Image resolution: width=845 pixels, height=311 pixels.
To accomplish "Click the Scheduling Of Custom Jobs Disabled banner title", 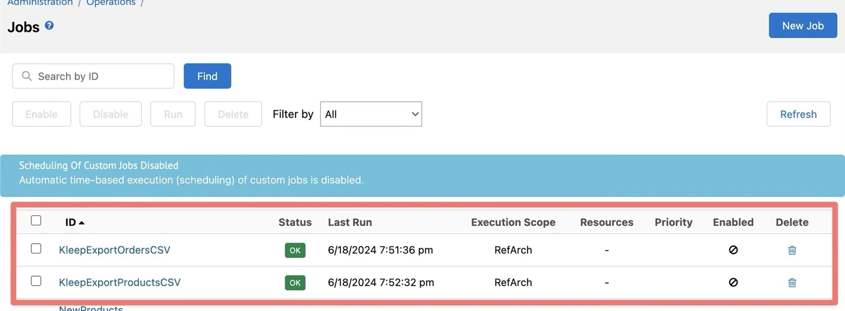I will pos(99,166).
